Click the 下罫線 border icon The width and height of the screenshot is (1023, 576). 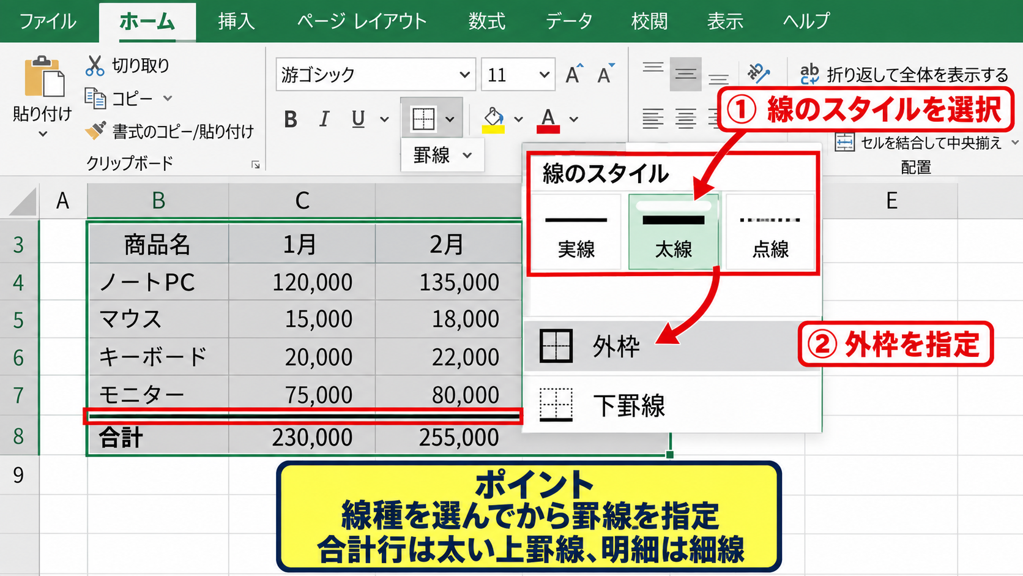556,405
